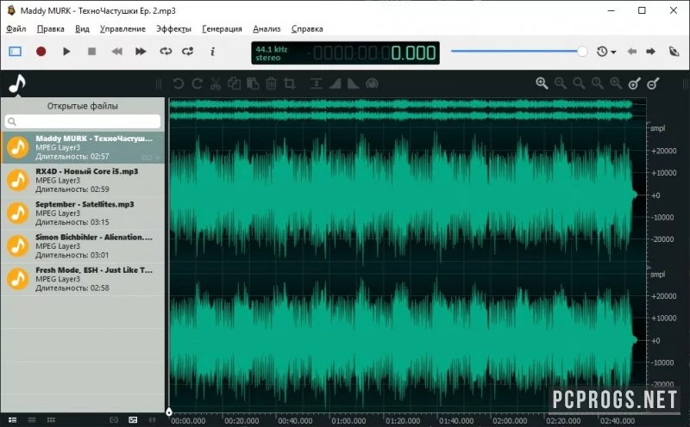Screen dimensions: 690x427
Task: Click the Delete trash icon
Action: coord(271,84)
